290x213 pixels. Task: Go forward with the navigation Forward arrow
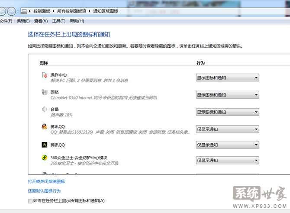[11, 12]
